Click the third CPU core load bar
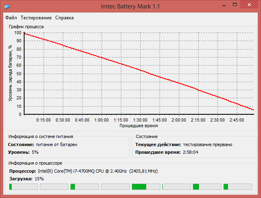This screenshot has height=198, width=261. click(x=85, y=187)
